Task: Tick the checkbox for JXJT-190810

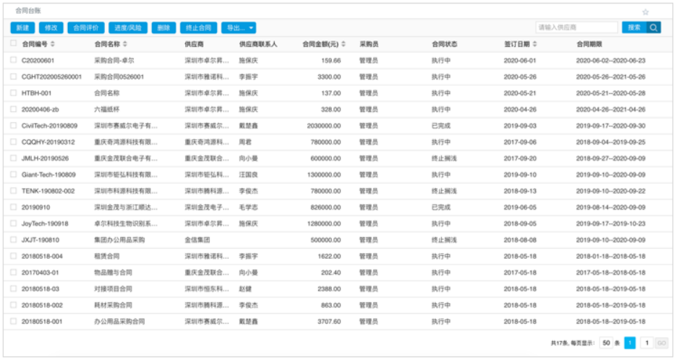Action: 14,239
